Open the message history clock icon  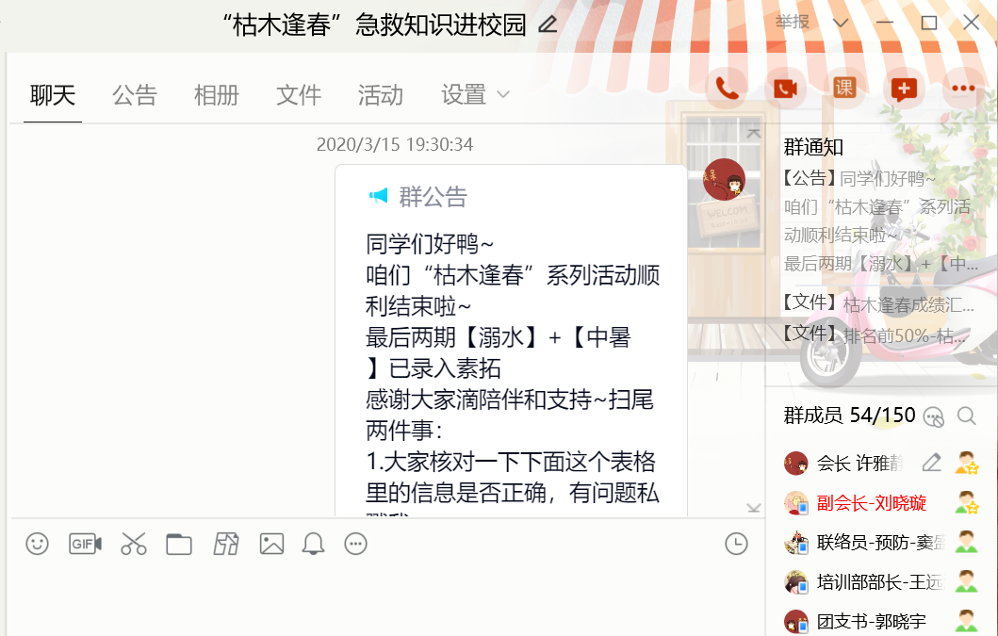[x=736, y=544]
